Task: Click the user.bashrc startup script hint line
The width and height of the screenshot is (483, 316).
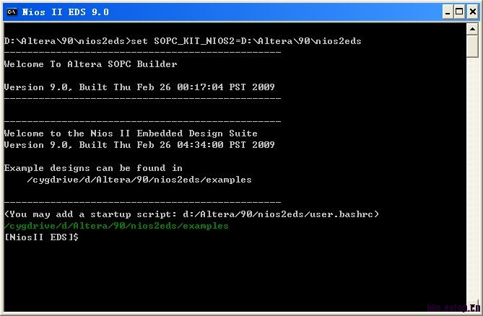Action: click(191, 214)
